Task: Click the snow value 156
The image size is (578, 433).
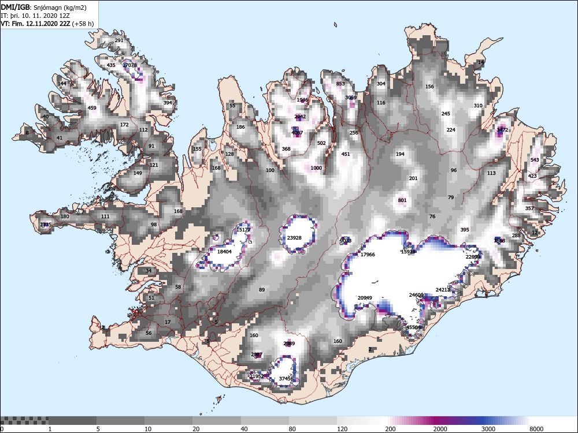Action: pos(430,87)
